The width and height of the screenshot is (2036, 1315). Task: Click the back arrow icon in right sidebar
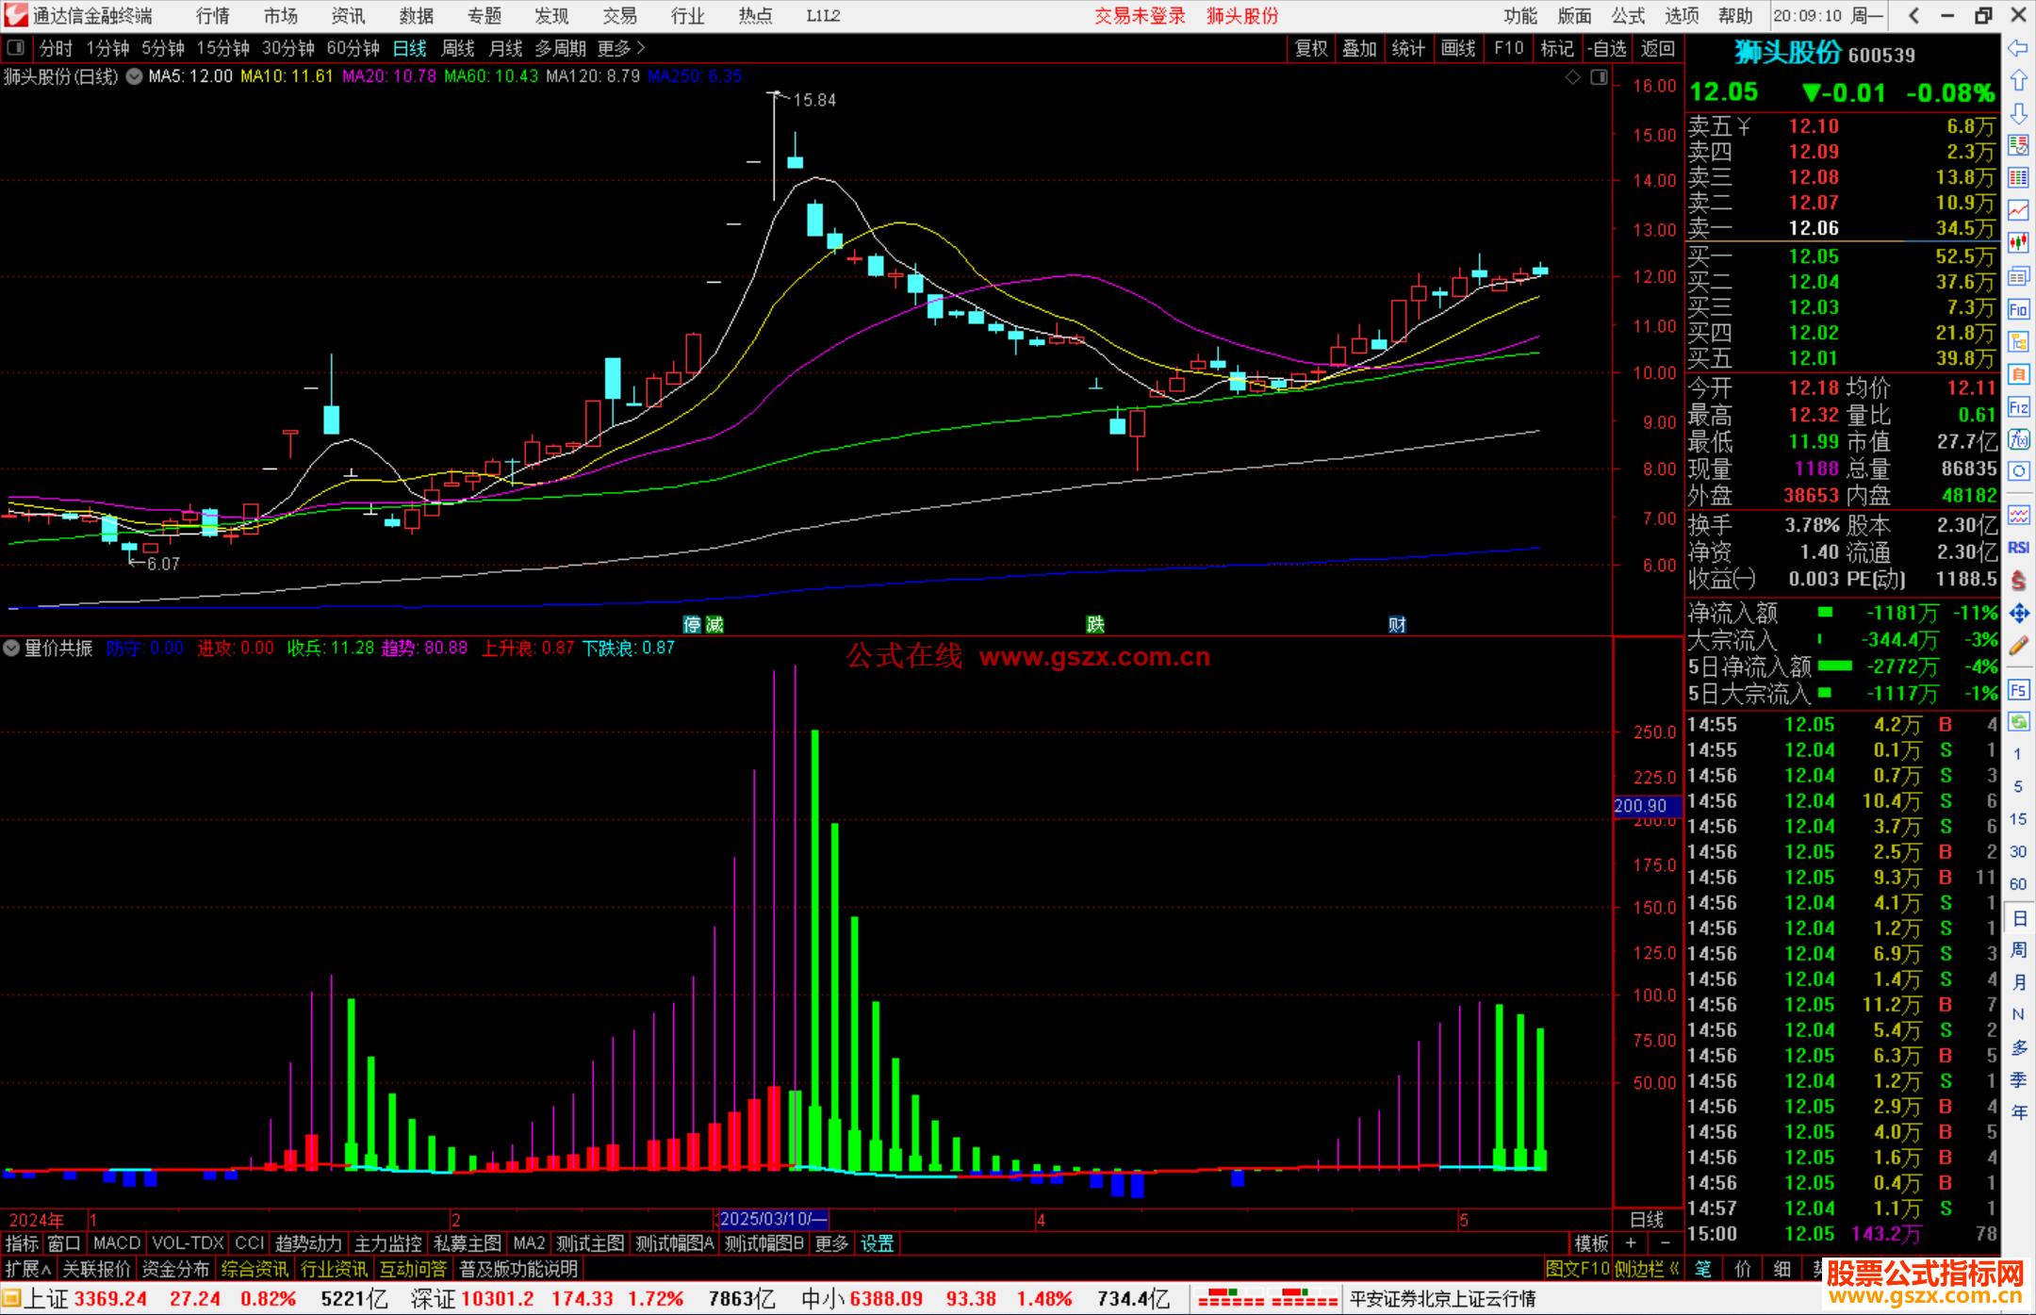[2018, 48]
